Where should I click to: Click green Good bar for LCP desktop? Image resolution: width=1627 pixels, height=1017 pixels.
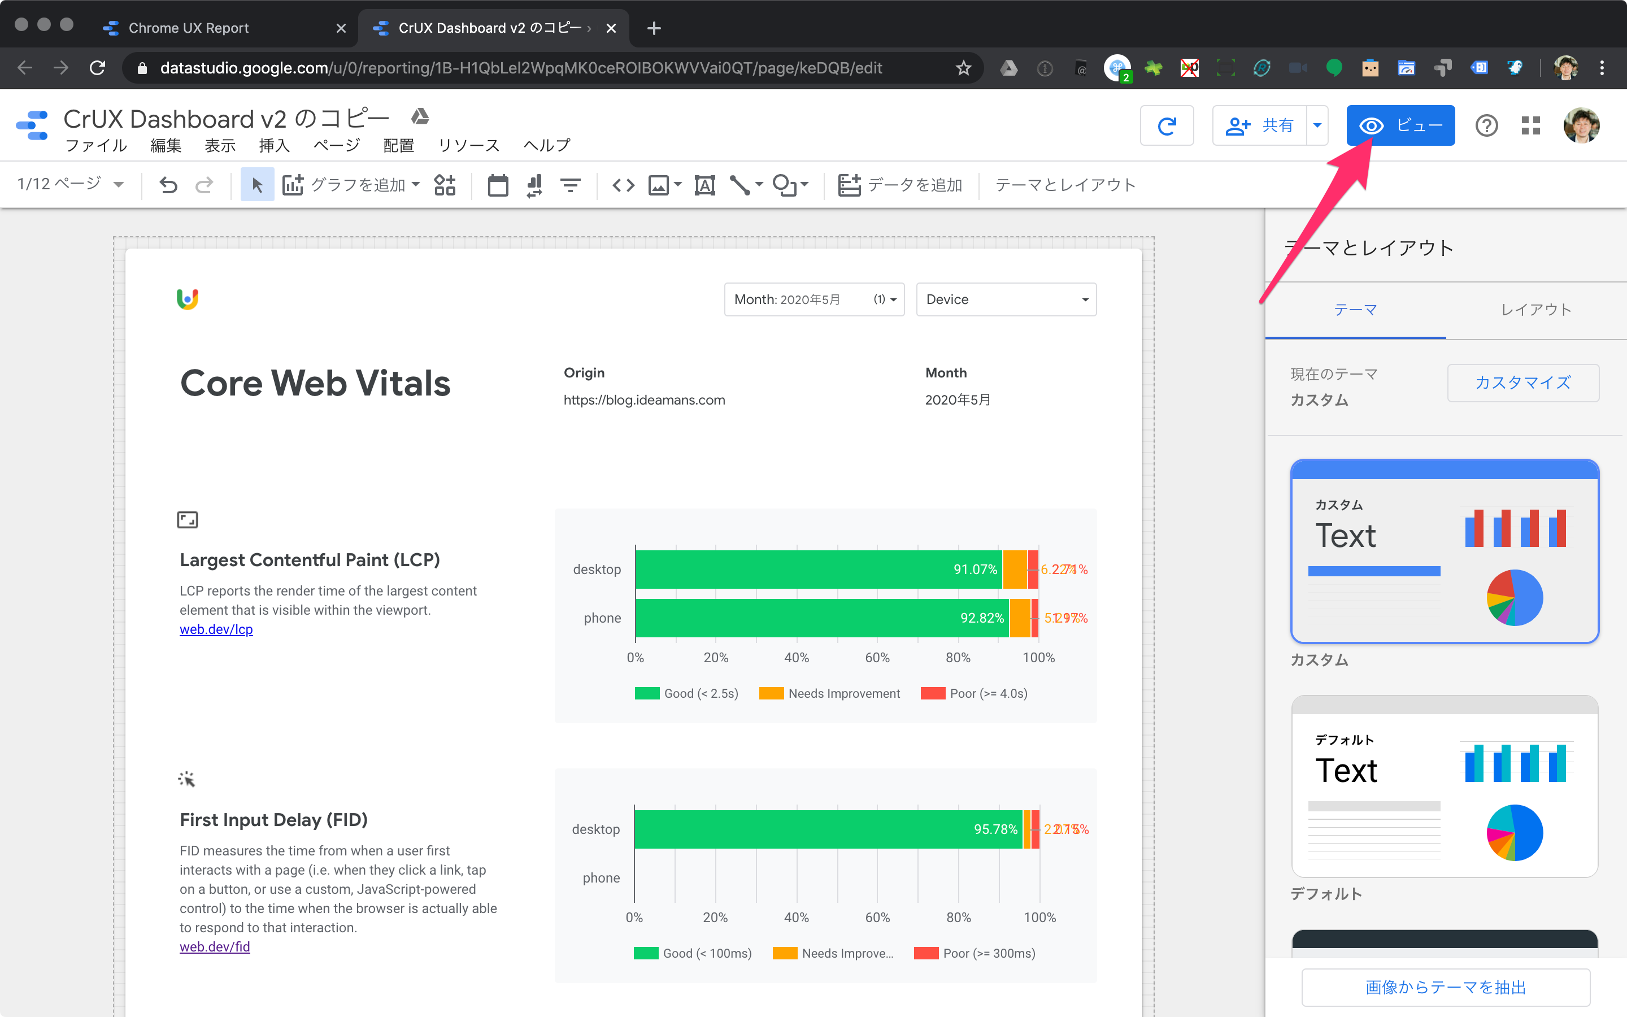click(818, 569)
